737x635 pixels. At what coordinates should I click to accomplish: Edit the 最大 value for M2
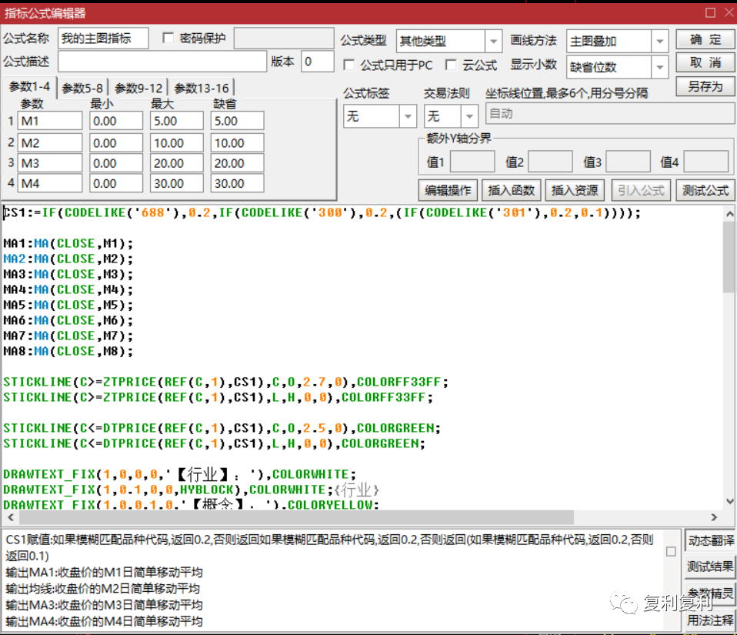pyautogui.click(x=177, y=142)
